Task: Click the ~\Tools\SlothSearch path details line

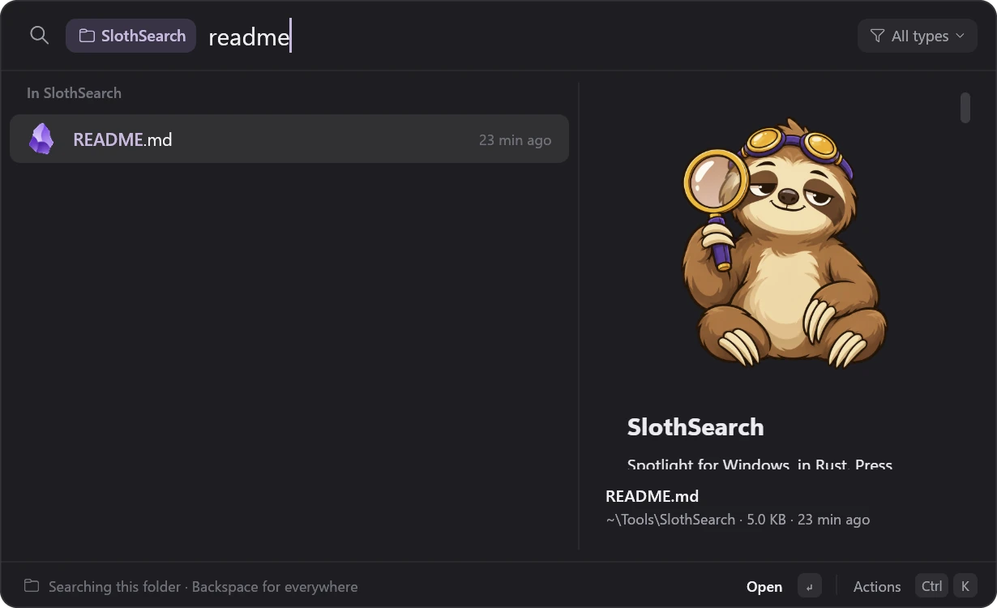Action: 738,520
